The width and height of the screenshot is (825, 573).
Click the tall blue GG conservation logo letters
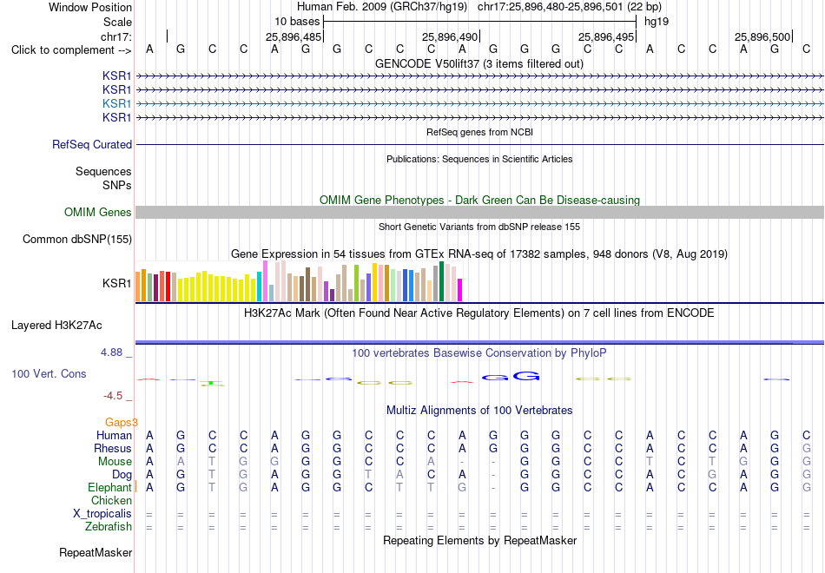(x=511, y=377)
